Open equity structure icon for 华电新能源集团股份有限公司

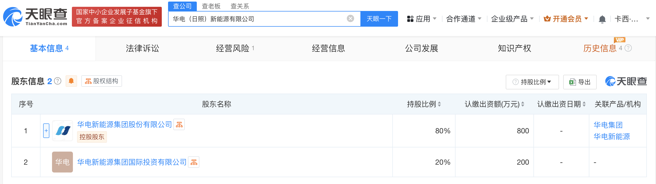(179, 124)
